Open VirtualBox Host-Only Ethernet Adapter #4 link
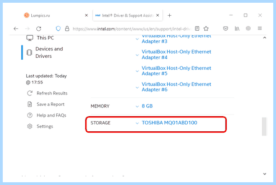This screenshot has height=185, width=276. coord(176,55)
